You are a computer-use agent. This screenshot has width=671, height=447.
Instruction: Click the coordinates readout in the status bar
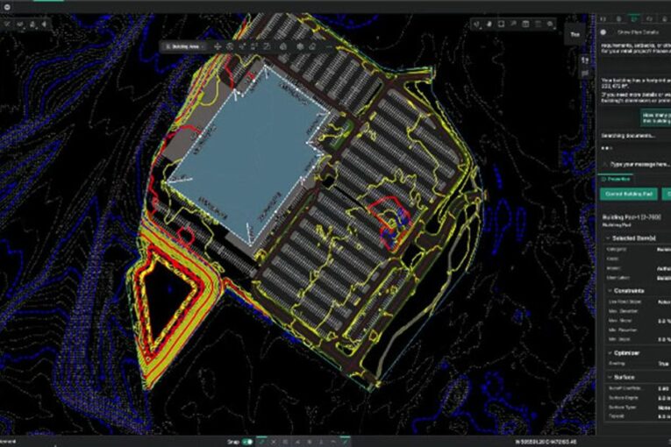click(546, 442)
